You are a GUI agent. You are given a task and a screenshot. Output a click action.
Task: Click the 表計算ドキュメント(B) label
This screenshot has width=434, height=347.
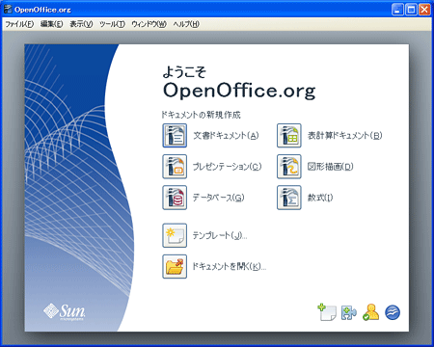345,136
